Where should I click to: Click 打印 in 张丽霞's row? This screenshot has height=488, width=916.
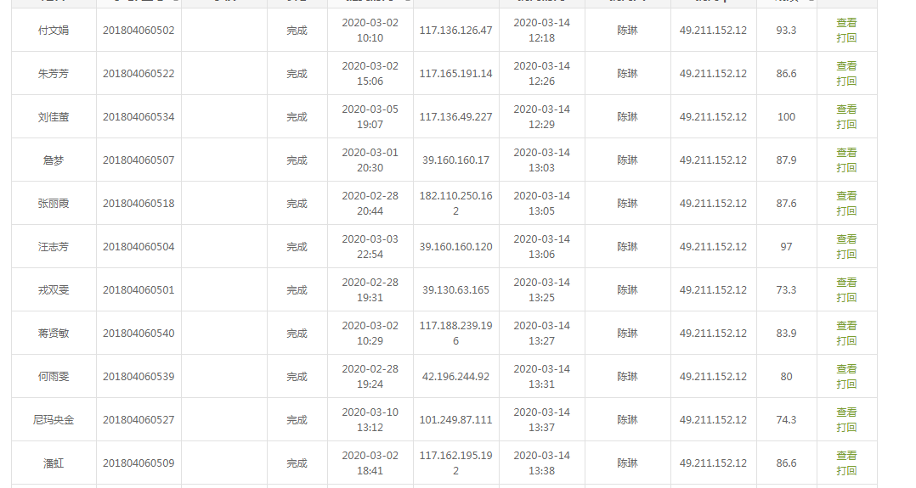tap(846, 211)
